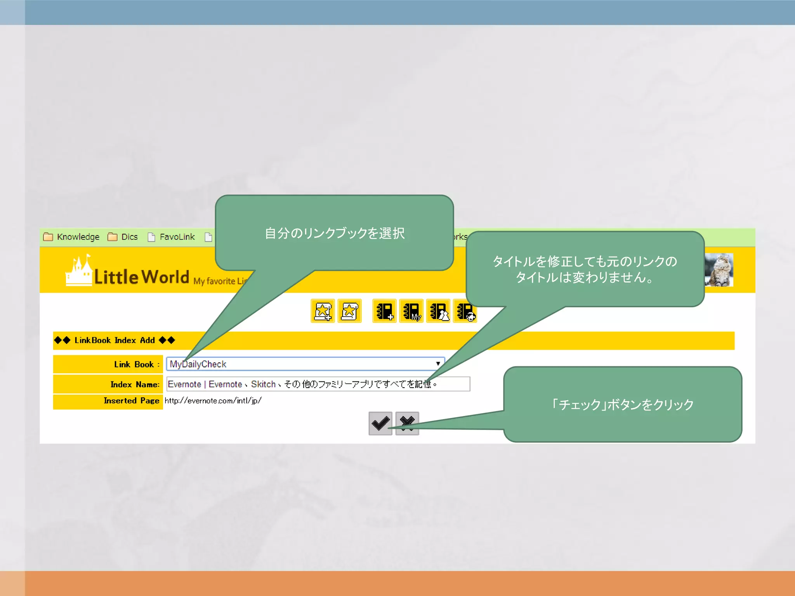
Task: Click the add favorite star-scroll icon
Action: pyautogui.click(x=323, y=311)
